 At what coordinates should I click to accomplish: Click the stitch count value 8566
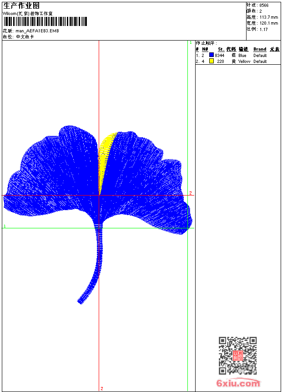click(x=264, y=5)
